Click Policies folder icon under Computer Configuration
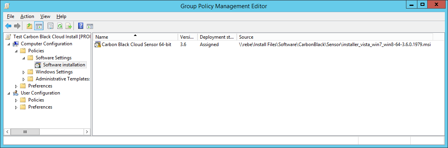 pyautogui.click(x=23, y=51)
